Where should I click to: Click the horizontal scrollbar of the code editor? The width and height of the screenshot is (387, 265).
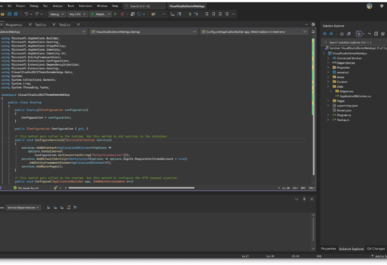point(131,188)
